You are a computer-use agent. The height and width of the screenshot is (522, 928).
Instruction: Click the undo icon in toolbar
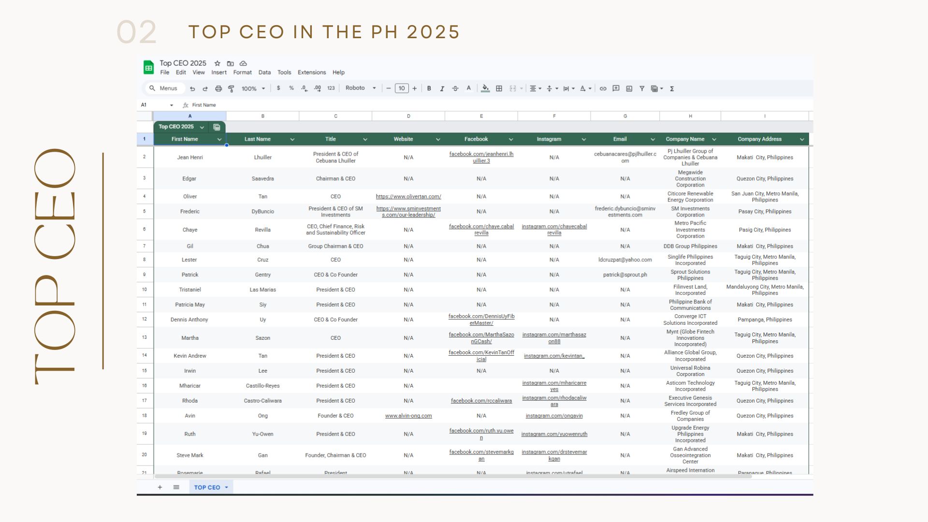(192, 88)
